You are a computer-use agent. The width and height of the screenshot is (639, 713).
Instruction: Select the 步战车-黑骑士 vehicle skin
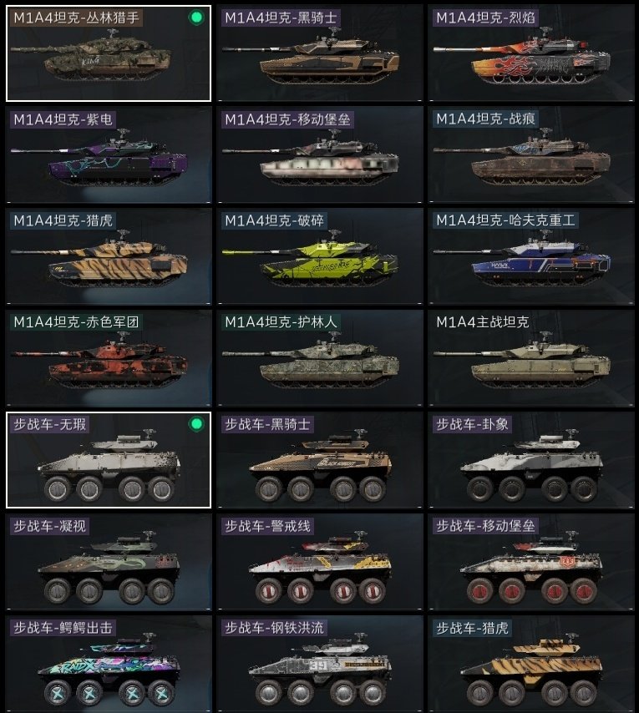coord(320,460)
